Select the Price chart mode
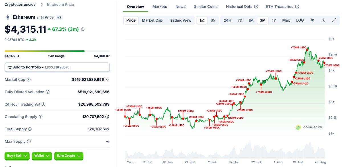Screen dimensions: 342x167 (x=131, y=20)
